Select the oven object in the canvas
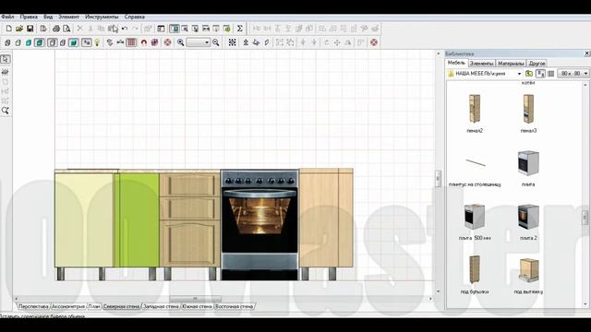The image size is (591, 332). pos(259,225)
